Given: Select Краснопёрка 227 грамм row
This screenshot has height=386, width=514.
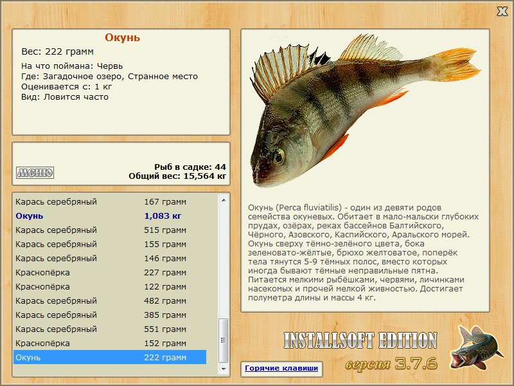Looking at the screenshot, I should click(x=110, y=272).
